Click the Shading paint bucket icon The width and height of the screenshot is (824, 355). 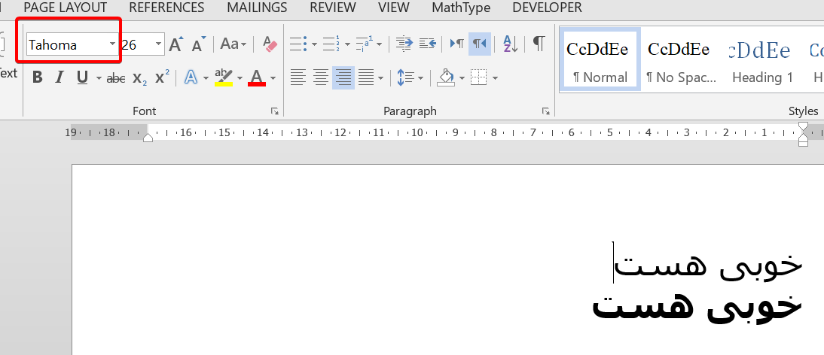point(446,77)
